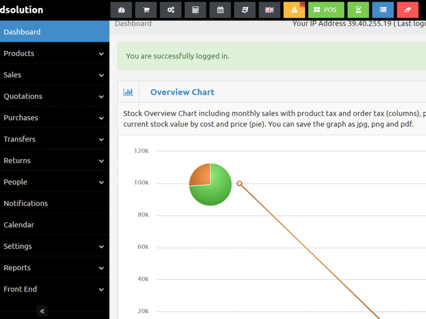Click the 100k axis label

click(x=141, y=182)
